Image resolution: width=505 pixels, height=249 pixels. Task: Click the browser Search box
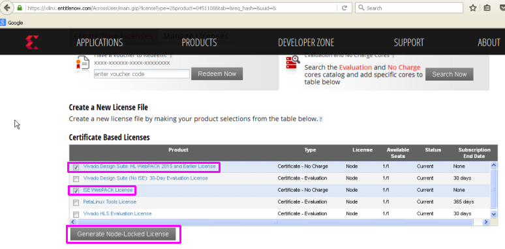pyautogui.click(x=409, y=8)
